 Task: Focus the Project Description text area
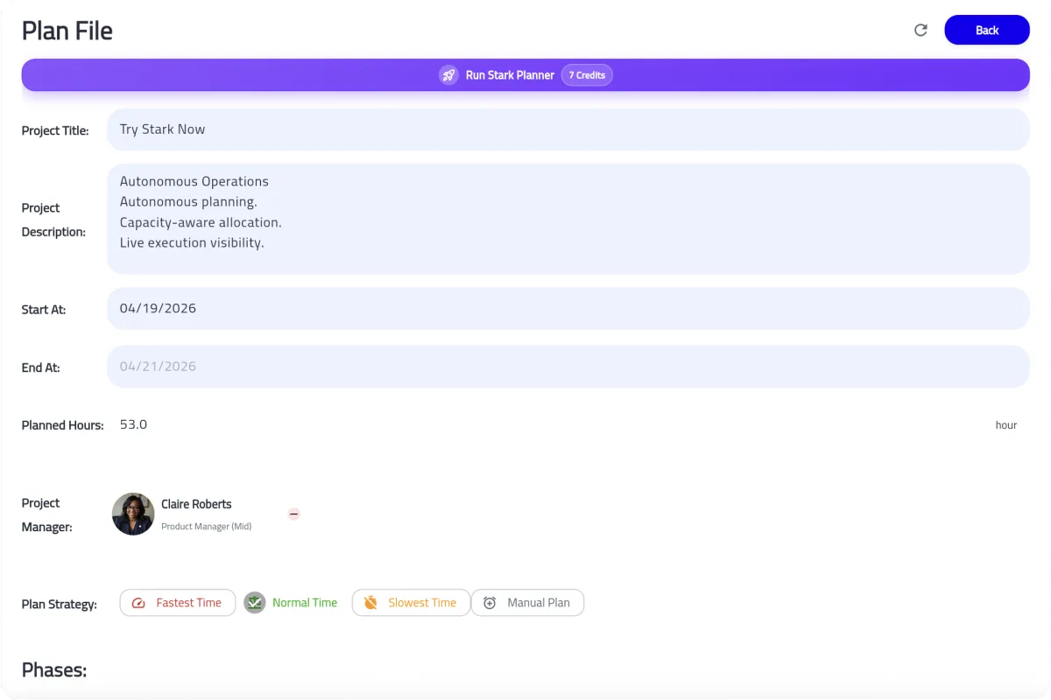tap(568, 219)
